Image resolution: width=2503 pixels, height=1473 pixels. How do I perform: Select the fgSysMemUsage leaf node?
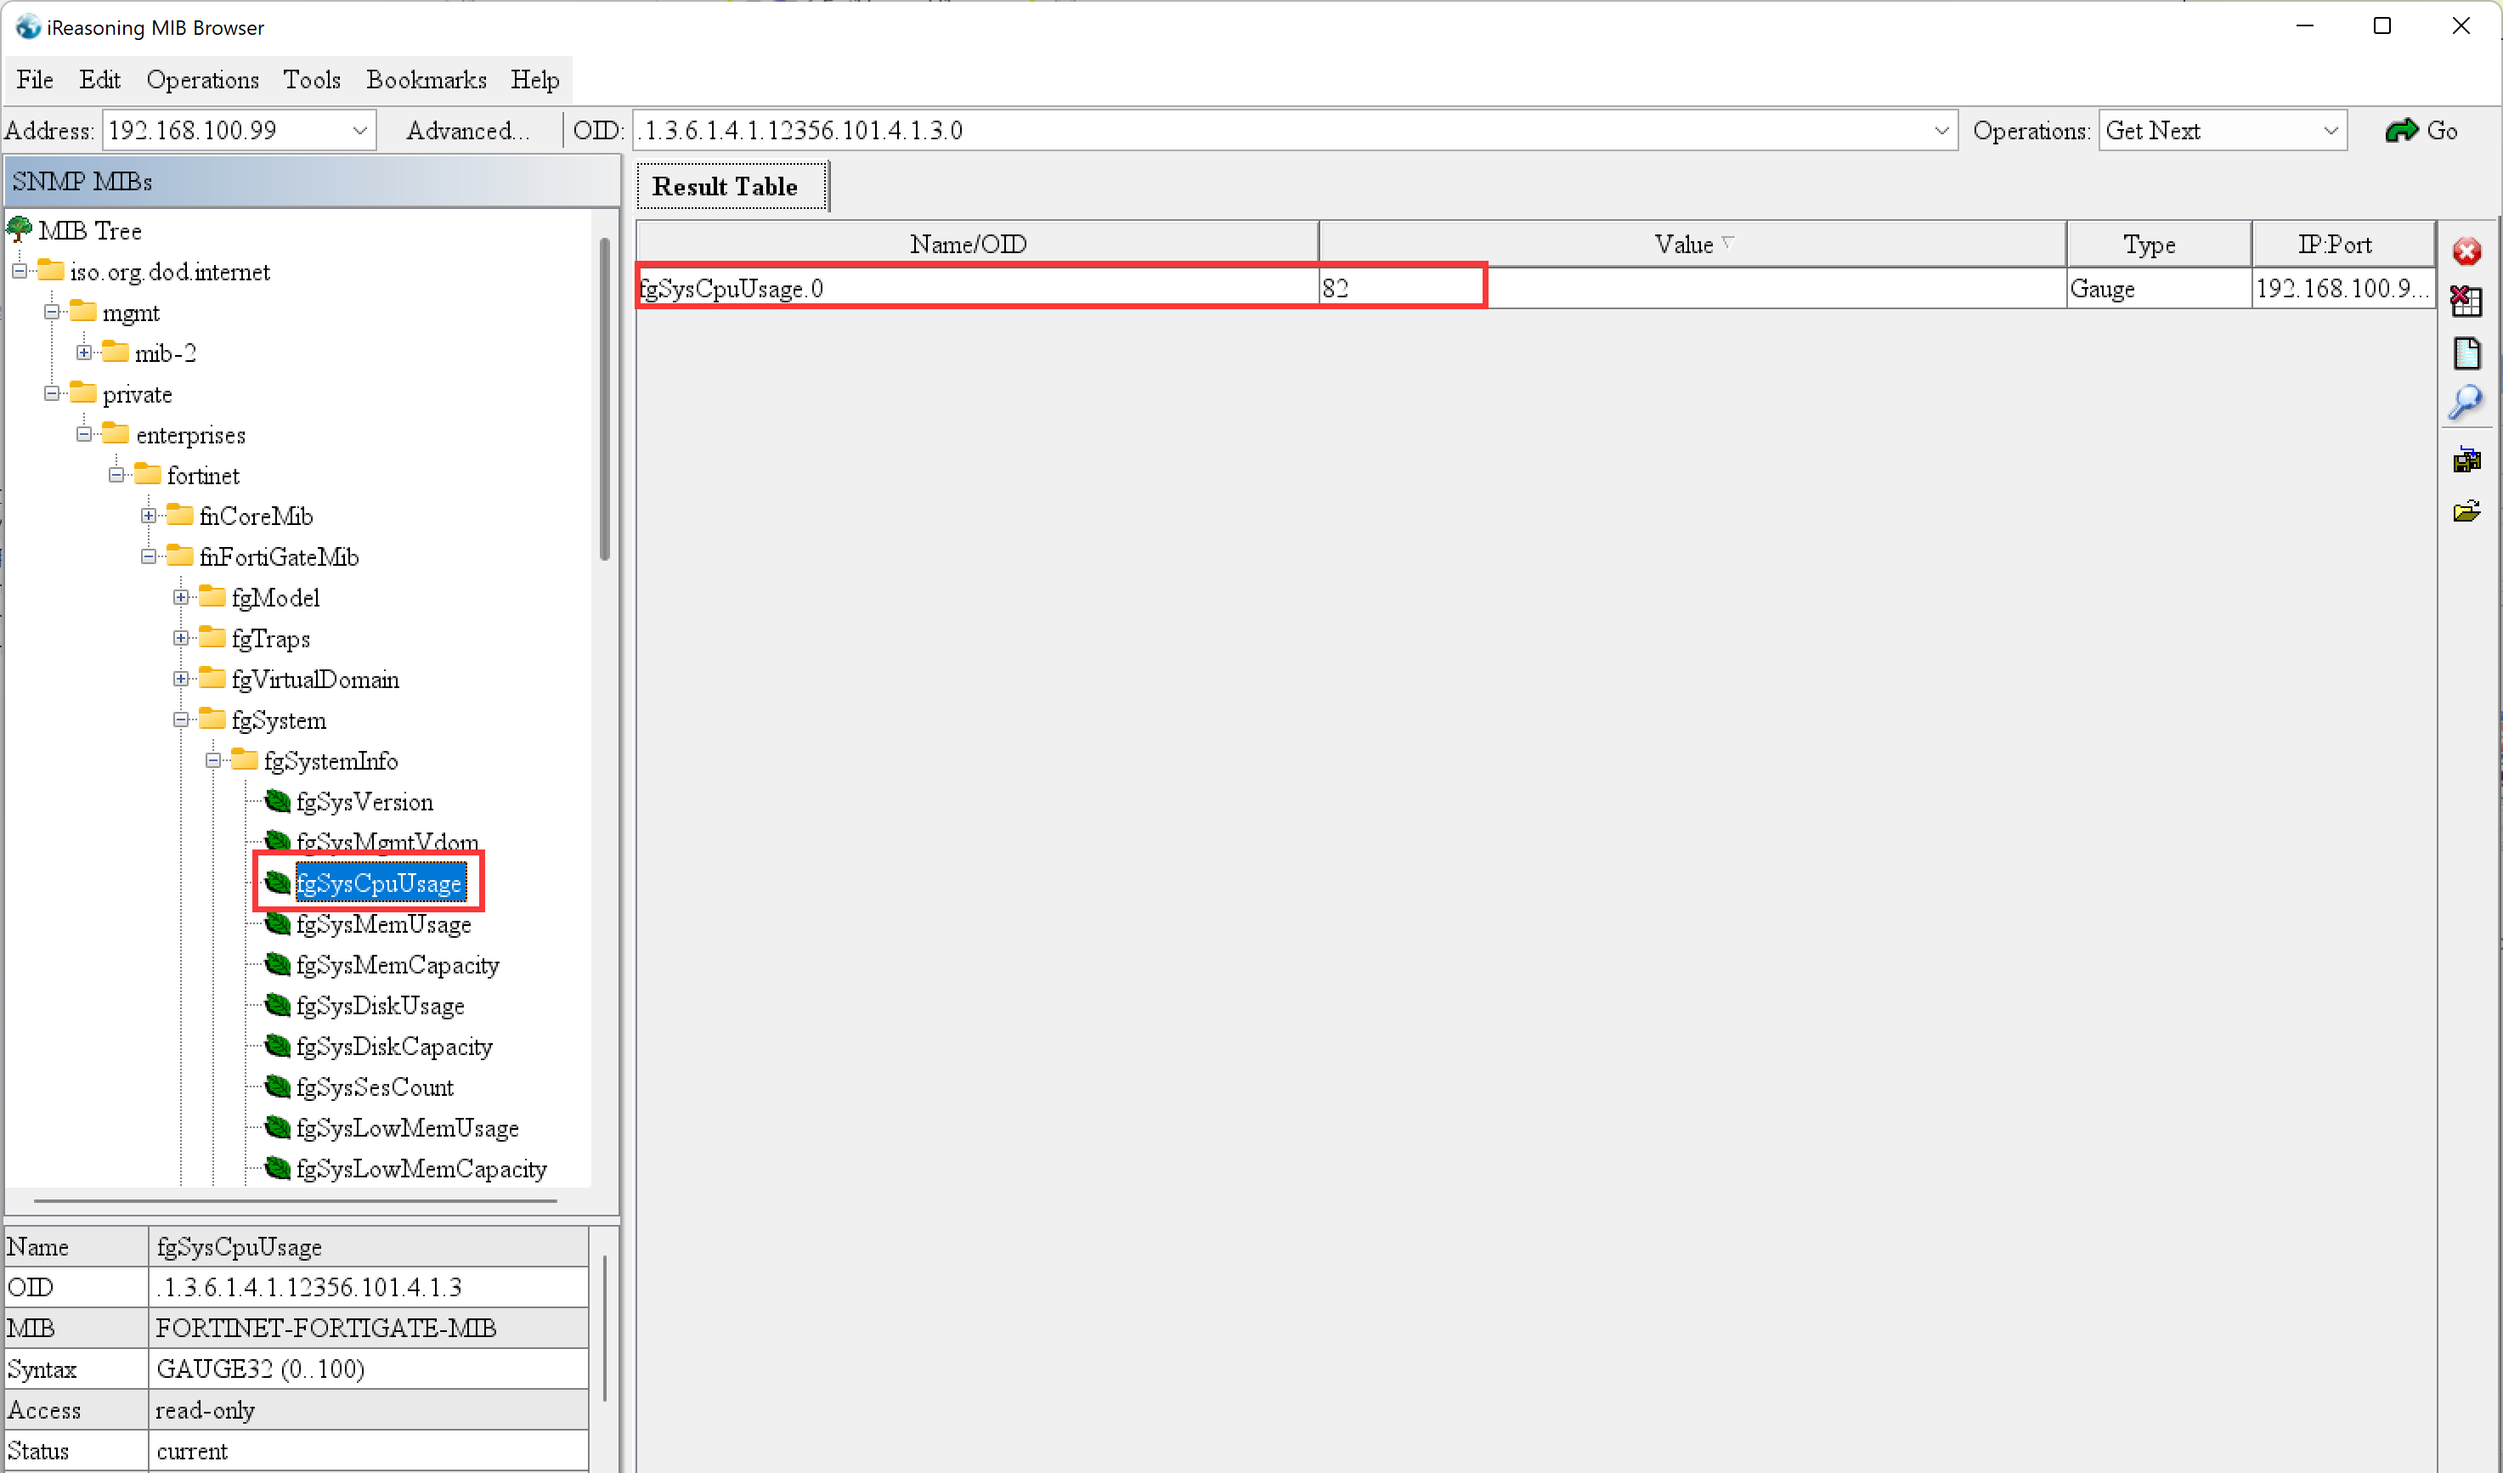pyautogui.click(x=383, y=925)
